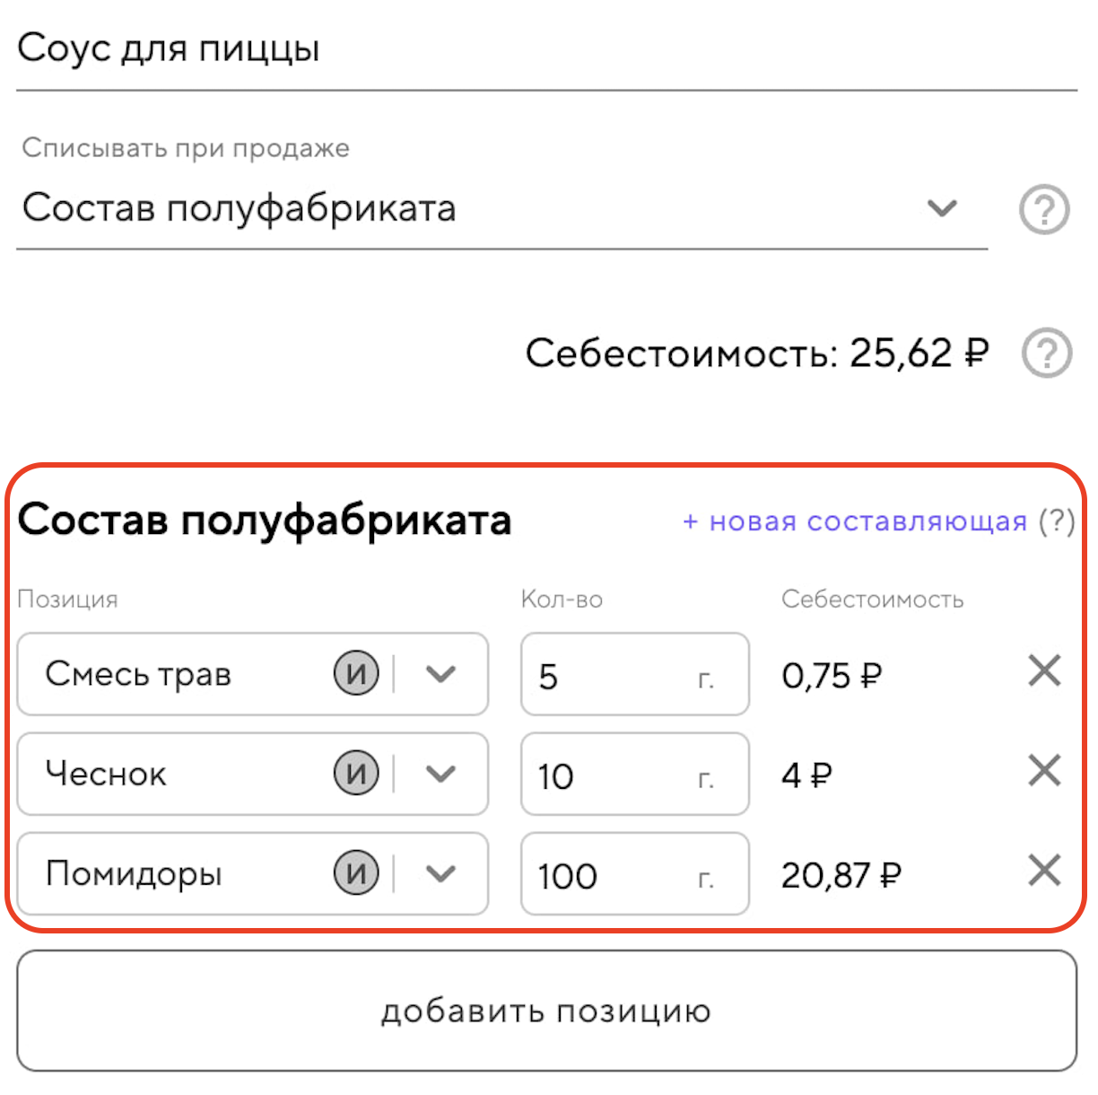The image size is (1098, 1095).
Task: Click help icon next to write-off dropdown
Action: coord(1044,210)
